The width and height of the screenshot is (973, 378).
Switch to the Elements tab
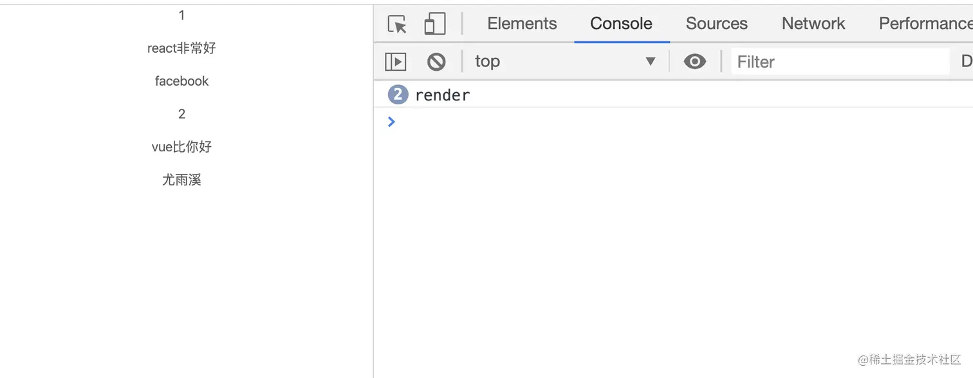[522, 24]
